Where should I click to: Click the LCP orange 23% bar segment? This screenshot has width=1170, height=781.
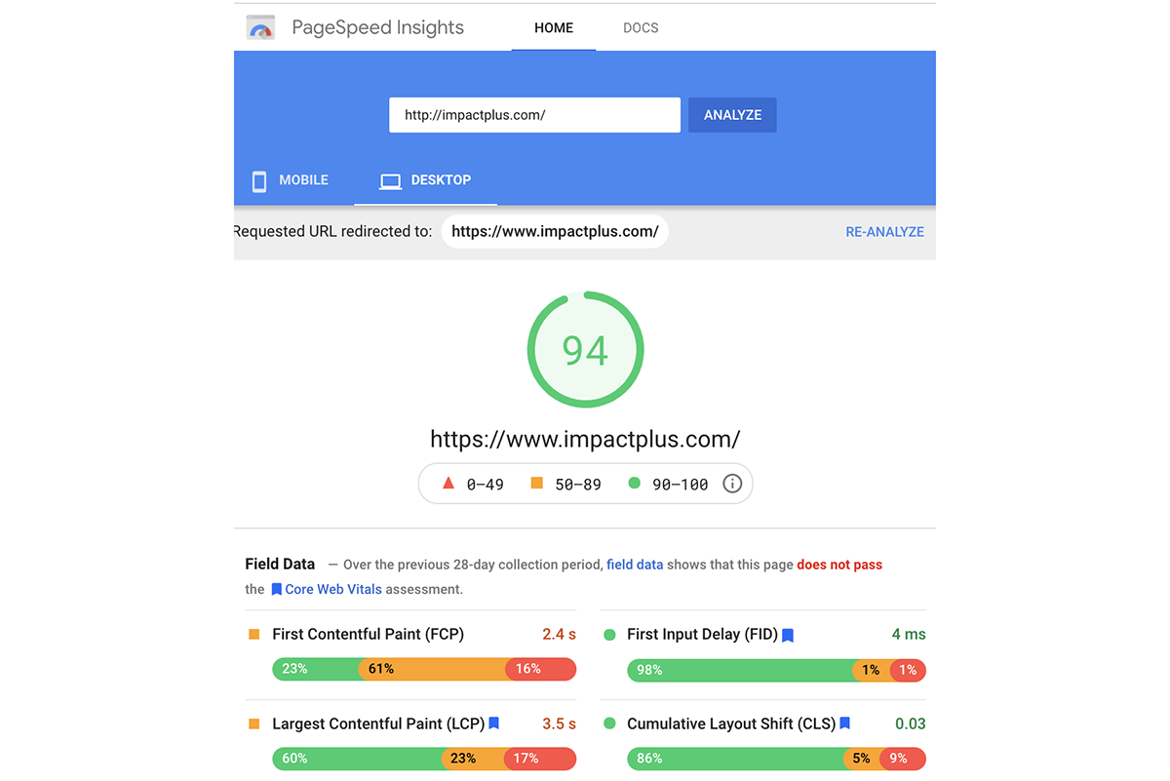click(x=472, y=759)
